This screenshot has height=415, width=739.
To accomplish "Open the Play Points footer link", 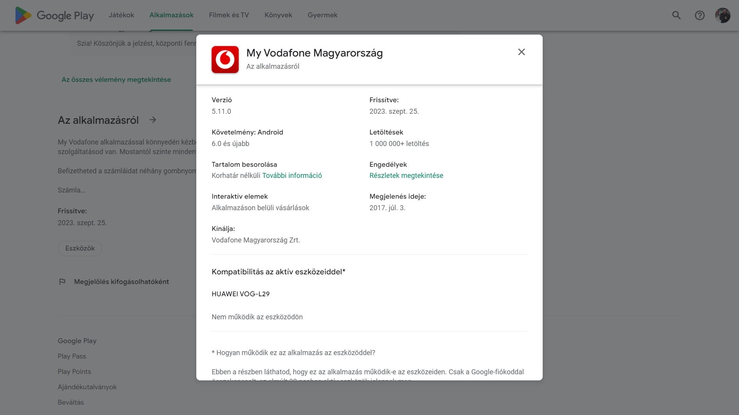I will click(x=74, y=372).
